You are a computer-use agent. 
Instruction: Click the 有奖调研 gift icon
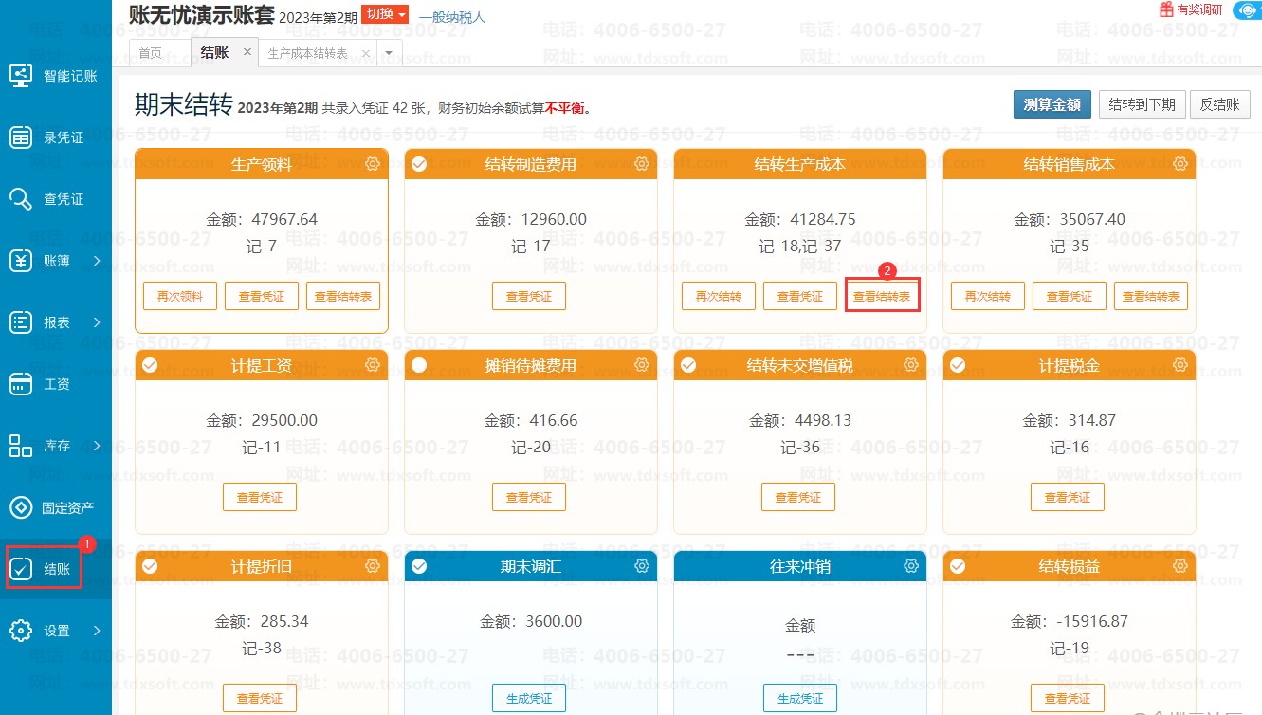pyautogui.click(x=1166, y=9)
